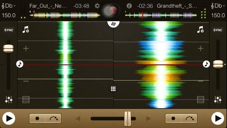
Task: Tap the left deck note marker
Action: coord(20,64)
